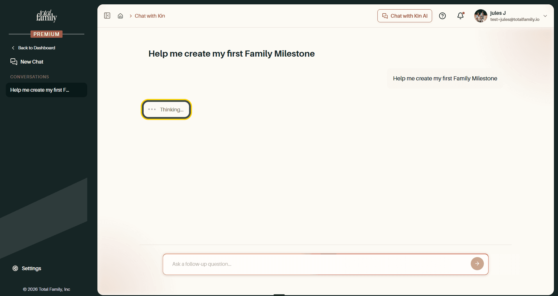Start a New Chat
Screen dimensions: 558x296
(x=27, y=62)
